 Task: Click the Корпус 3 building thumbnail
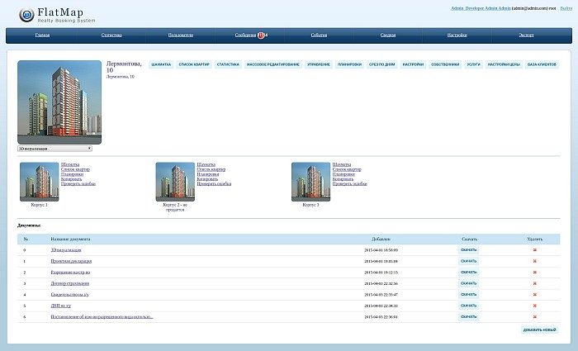point(310,181)
